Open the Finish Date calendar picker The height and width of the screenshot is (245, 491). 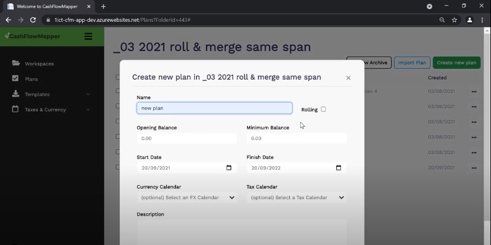(339, 168)
